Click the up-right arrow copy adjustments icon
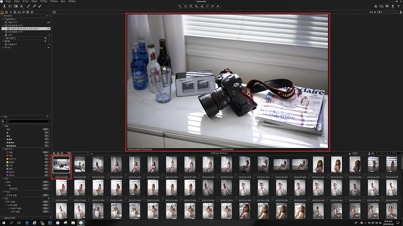Screen dimensions: 403x226 pos(34,6)
